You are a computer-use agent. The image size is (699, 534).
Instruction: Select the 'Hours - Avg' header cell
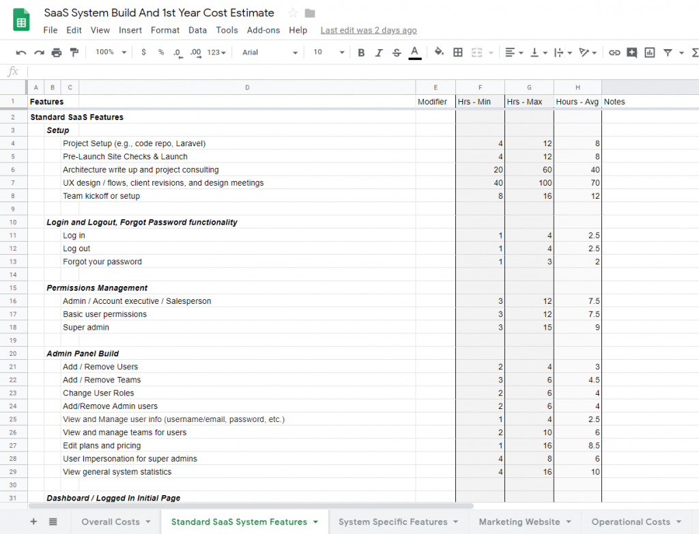coord(577,102)
